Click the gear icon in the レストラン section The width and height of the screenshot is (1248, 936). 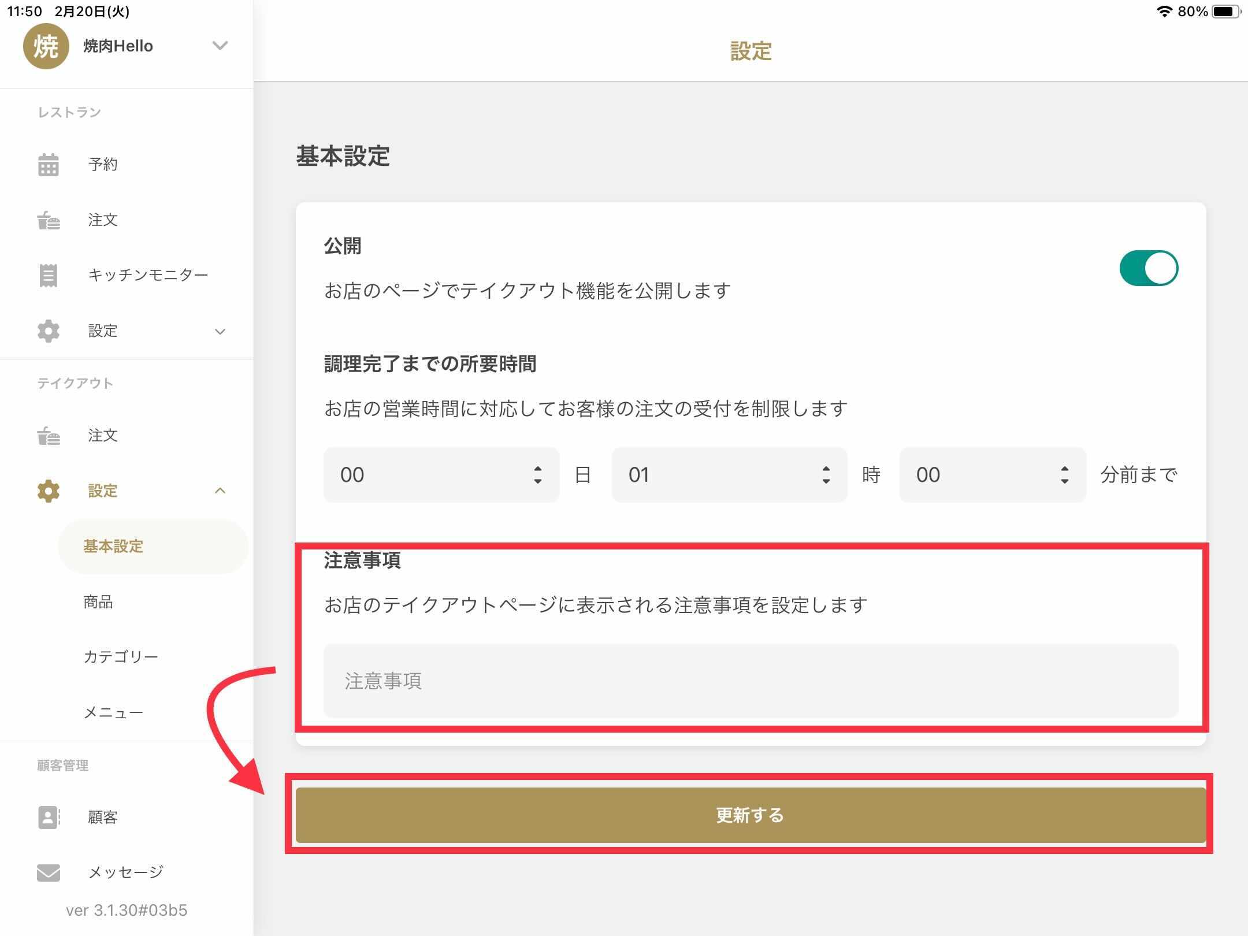(49, 331)
